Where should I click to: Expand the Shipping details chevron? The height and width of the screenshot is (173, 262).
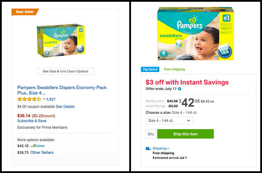[x=168, y=149]
